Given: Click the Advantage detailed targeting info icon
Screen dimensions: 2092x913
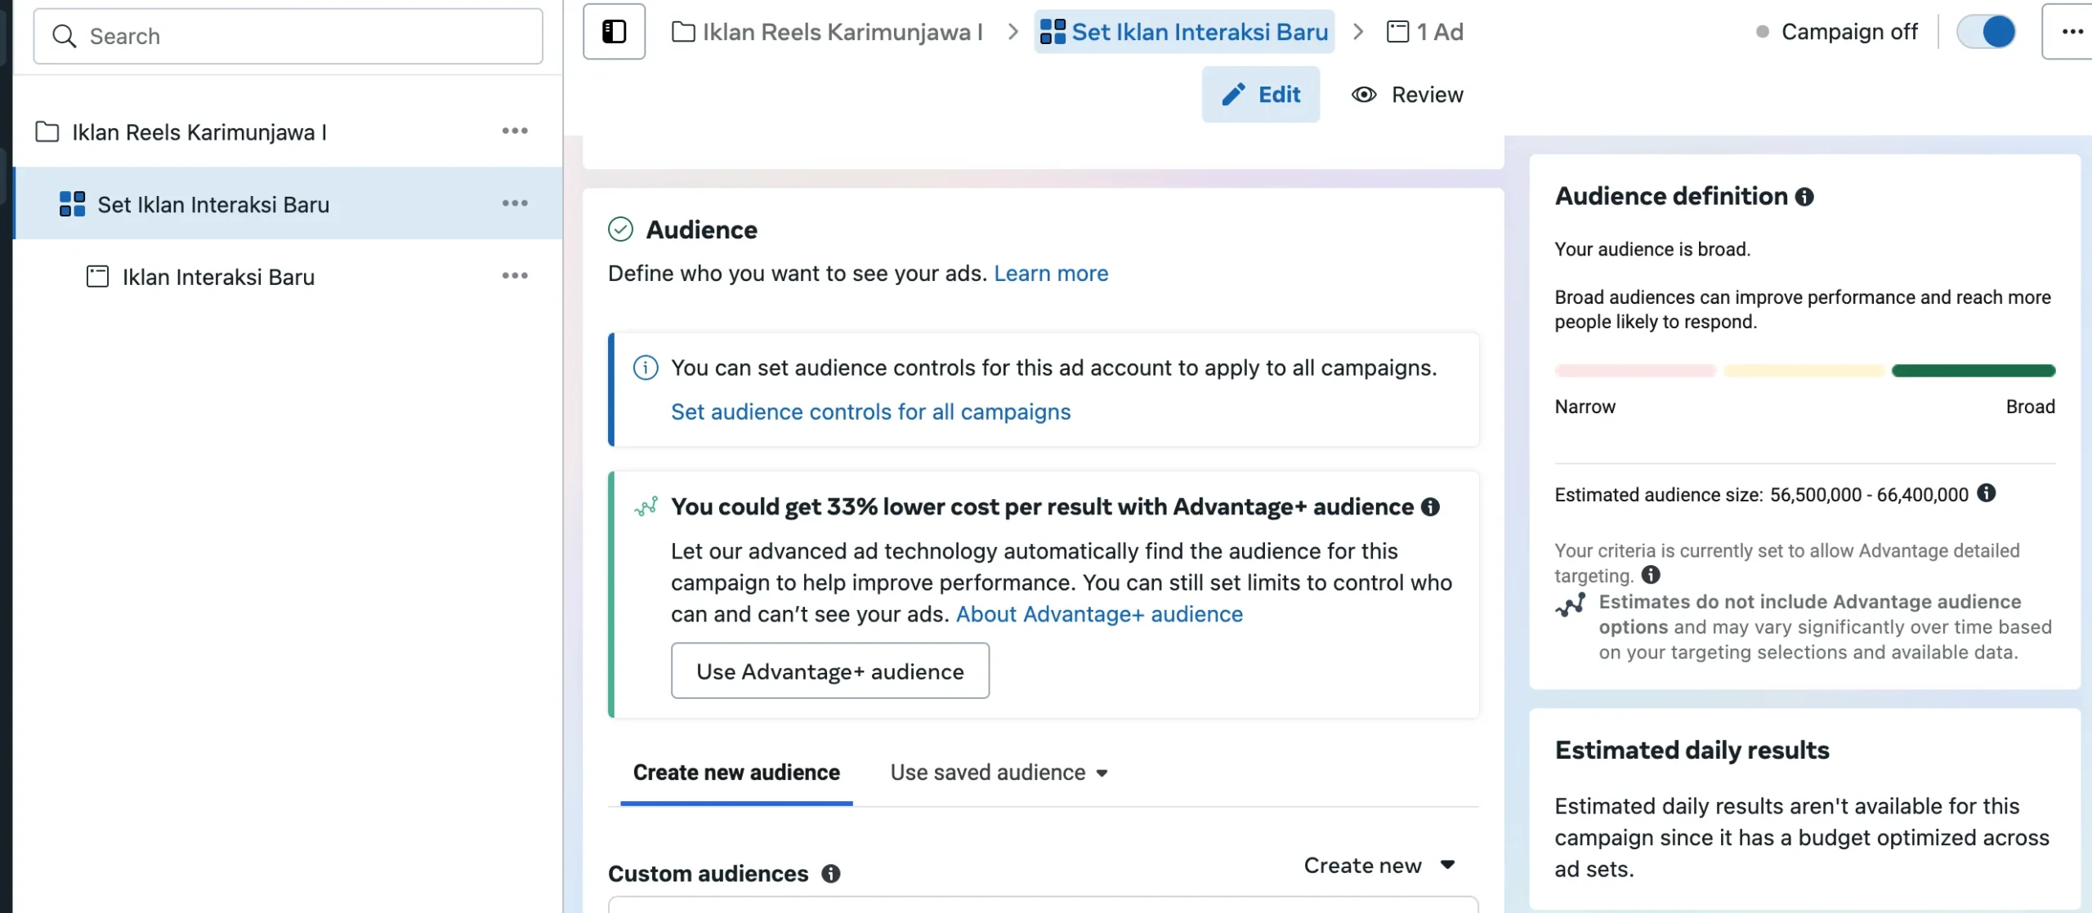Looking at the screenshot, I should 1651,575.
